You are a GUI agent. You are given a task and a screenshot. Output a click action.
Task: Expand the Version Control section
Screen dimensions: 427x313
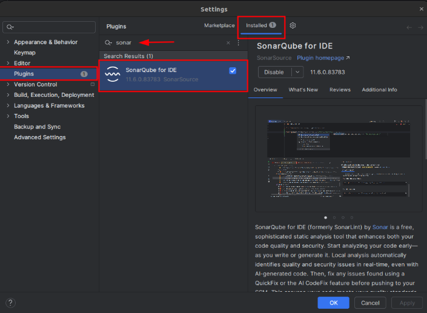(8, 84)
